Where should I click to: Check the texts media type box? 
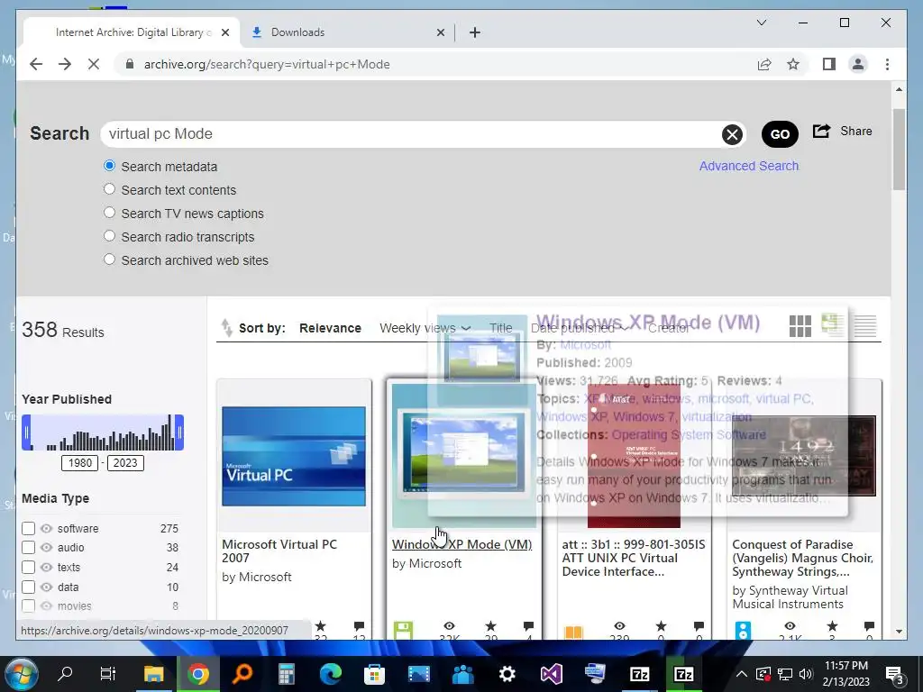coord(28,568)
